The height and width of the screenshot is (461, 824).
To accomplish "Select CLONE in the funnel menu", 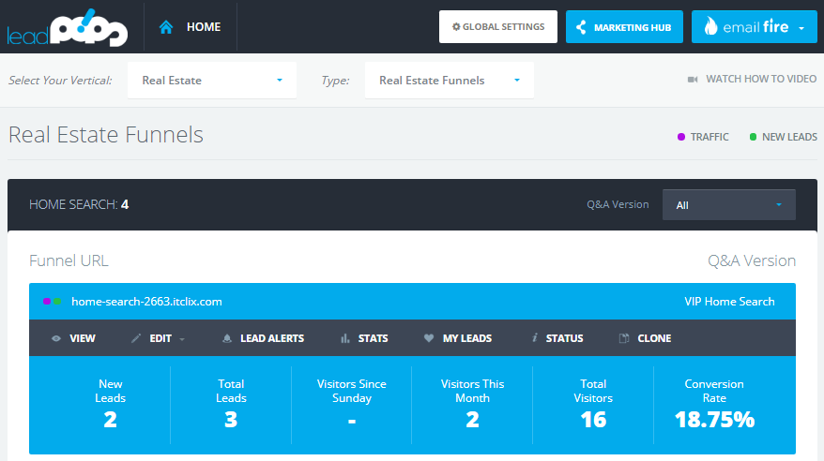I will (654, 339).
